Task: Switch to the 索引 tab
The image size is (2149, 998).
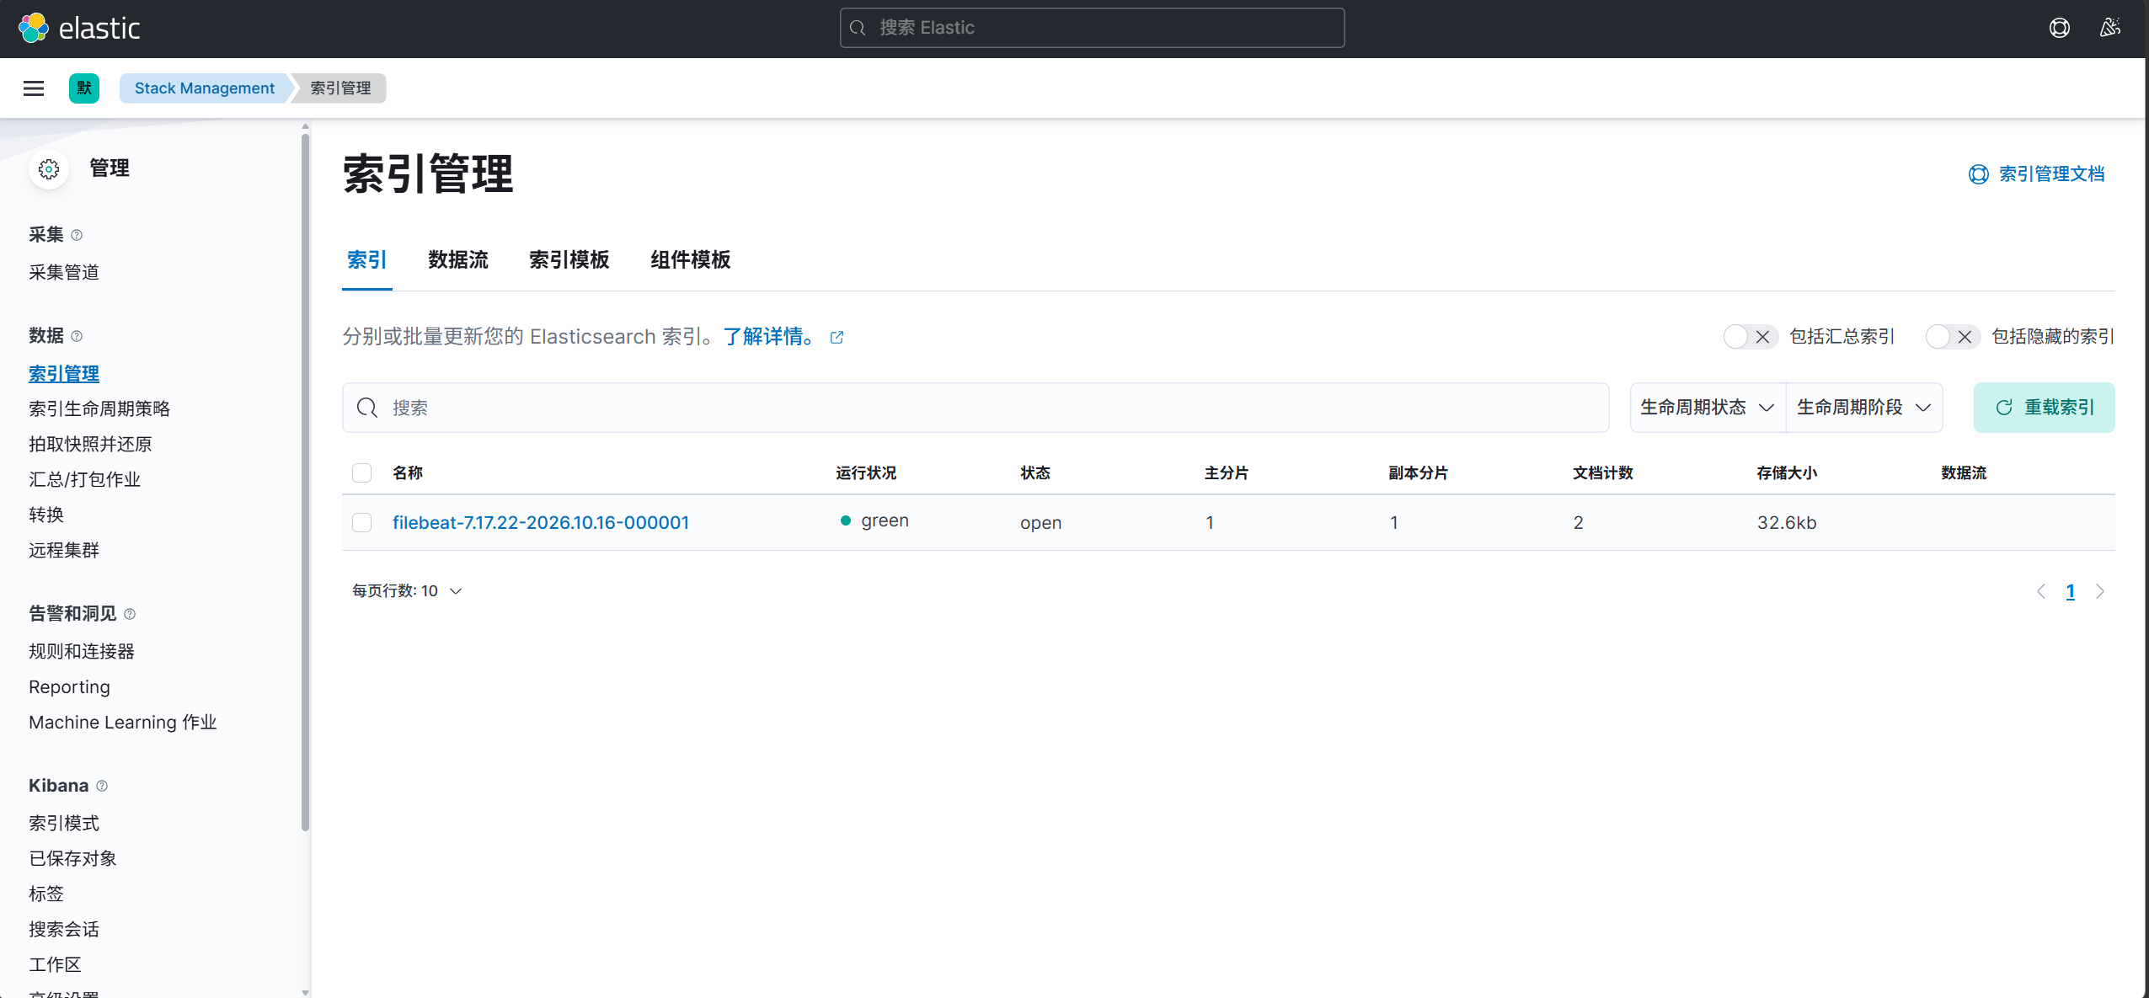Action: click(367, 260)
